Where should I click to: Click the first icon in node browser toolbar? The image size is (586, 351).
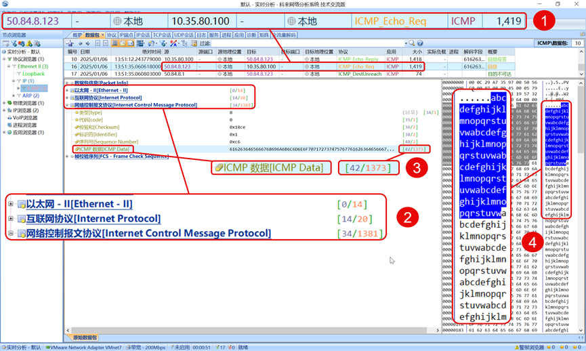point(5,43)
